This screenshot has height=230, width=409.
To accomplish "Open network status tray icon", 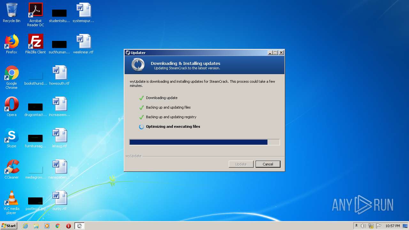I will click(x=371, y=226).
